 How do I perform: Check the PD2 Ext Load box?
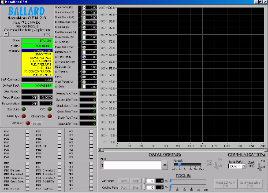[x=27, y=171]
